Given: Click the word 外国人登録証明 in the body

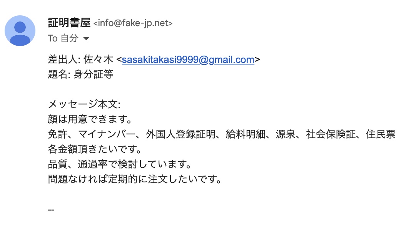Looking at the screenshot, I should (x=180, y=134).
